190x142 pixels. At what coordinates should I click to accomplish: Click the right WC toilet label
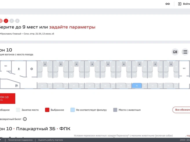tap(184, 68)
